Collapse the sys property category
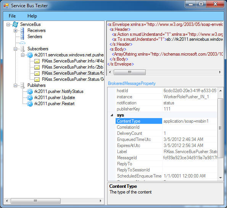Viewport: 227px width, 208px height. pyautogui.click(x=112, y=115)
